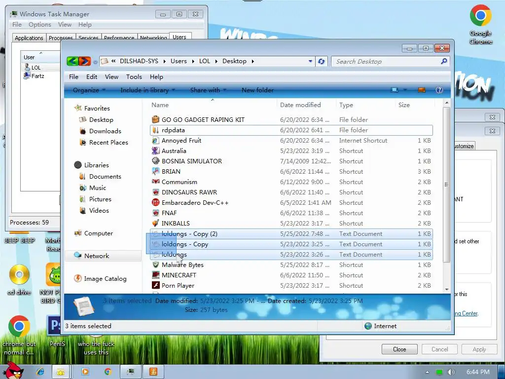Image resolution: width=505 pixels, height=379 pixels.
Task: Open the Documents library
Action: (x=105, y=176)
